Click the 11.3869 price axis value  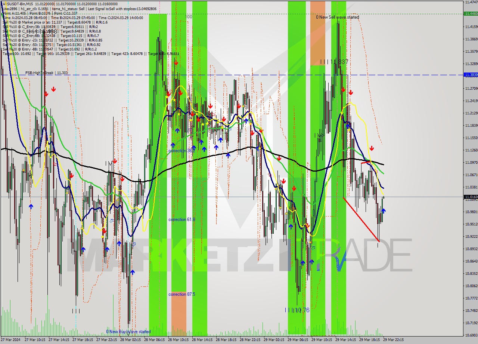472,39
